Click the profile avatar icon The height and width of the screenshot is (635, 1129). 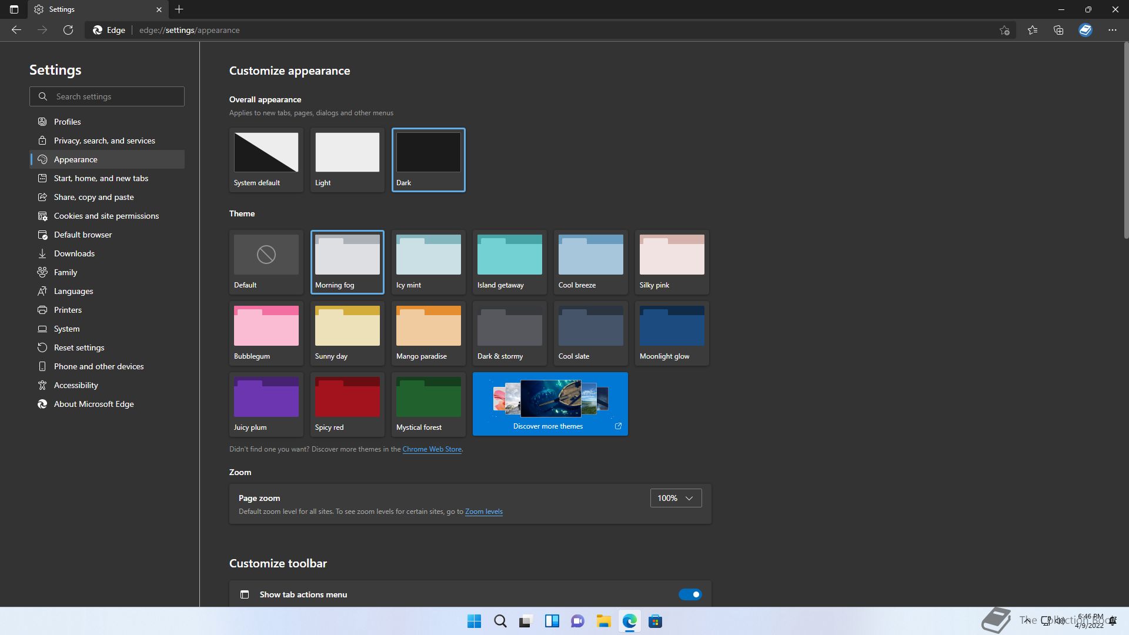[x=1085, y=30]
